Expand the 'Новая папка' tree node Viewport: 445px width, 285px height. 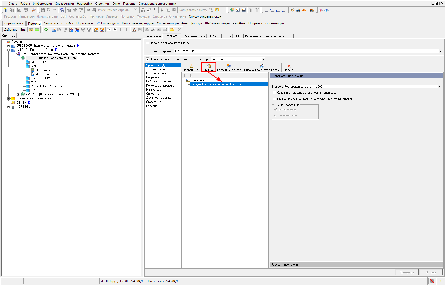click(8, 98)
